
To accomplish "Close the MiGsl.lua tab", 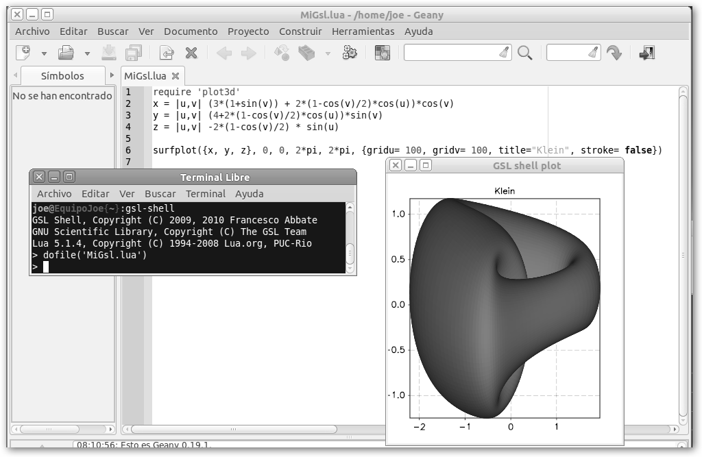I will click(x=175, y=76).
